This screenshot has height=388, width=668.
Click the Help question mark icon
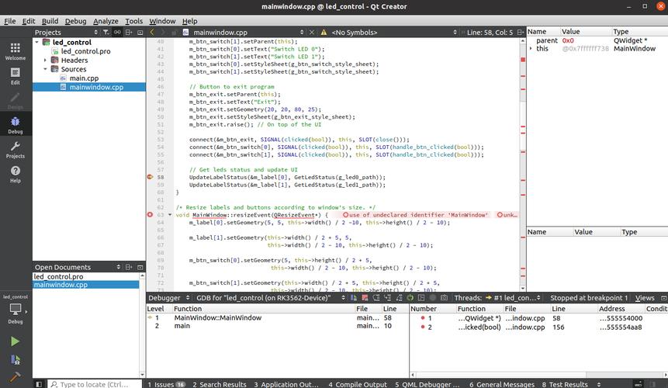click(16, 173)
